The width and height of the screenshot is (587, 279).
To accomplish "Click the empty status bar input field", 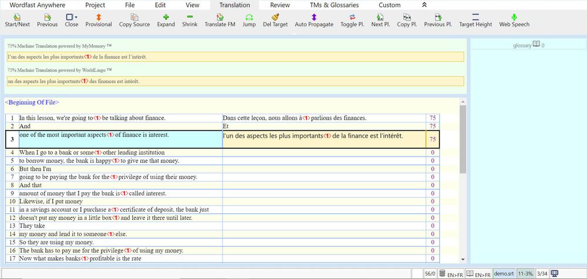I will (206, 274).
